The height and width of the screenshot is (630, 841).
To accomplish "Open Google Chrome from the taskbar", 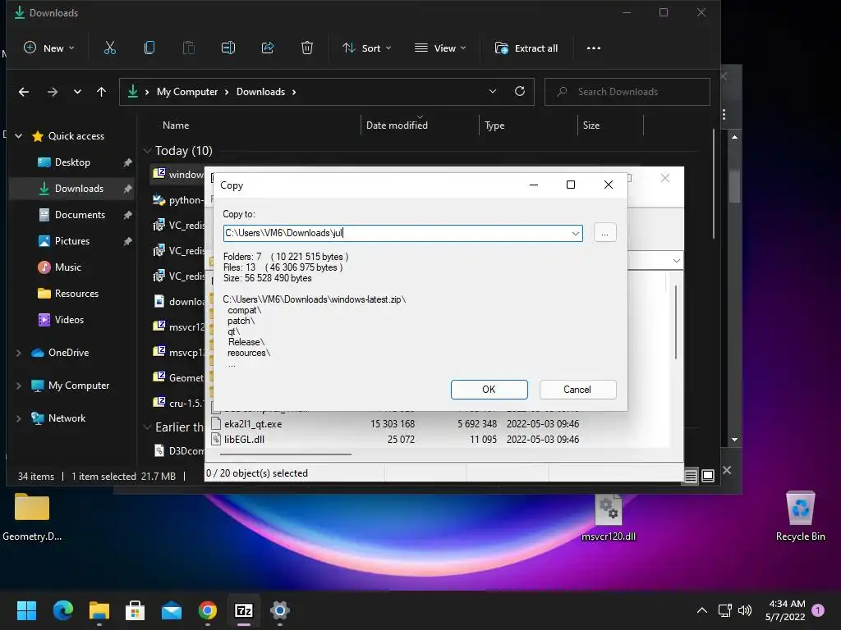I will tap(208, 610).
